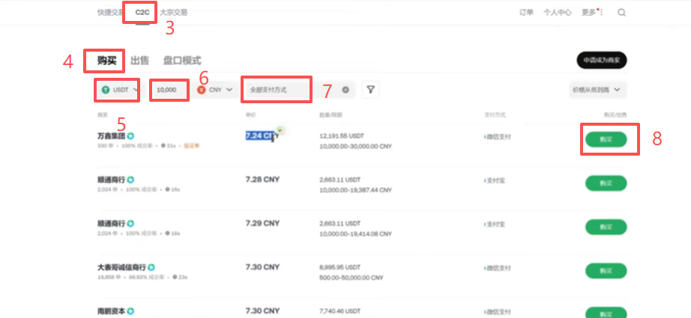Click quantity 8,995.95 USDT
This screenshot has width=691, height=318.
[340, 267]
